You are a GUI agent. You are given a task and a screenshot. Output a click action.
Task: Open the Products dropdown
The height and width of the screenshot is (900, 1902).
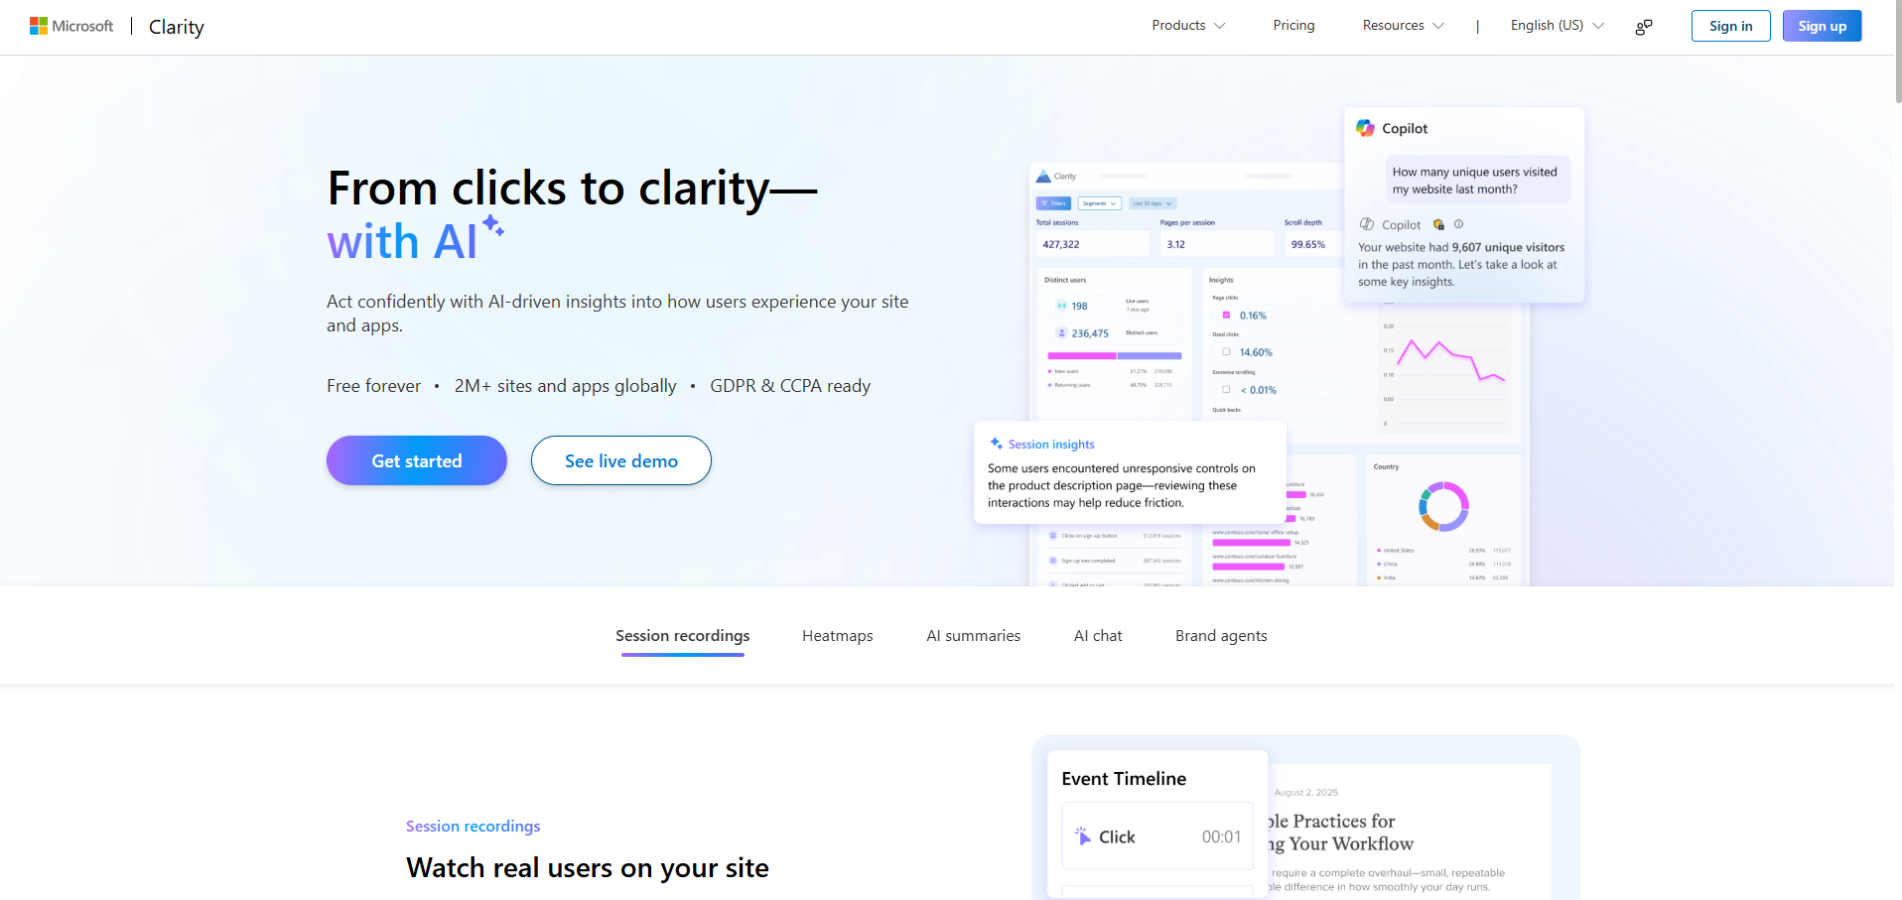pos(1187,25)
